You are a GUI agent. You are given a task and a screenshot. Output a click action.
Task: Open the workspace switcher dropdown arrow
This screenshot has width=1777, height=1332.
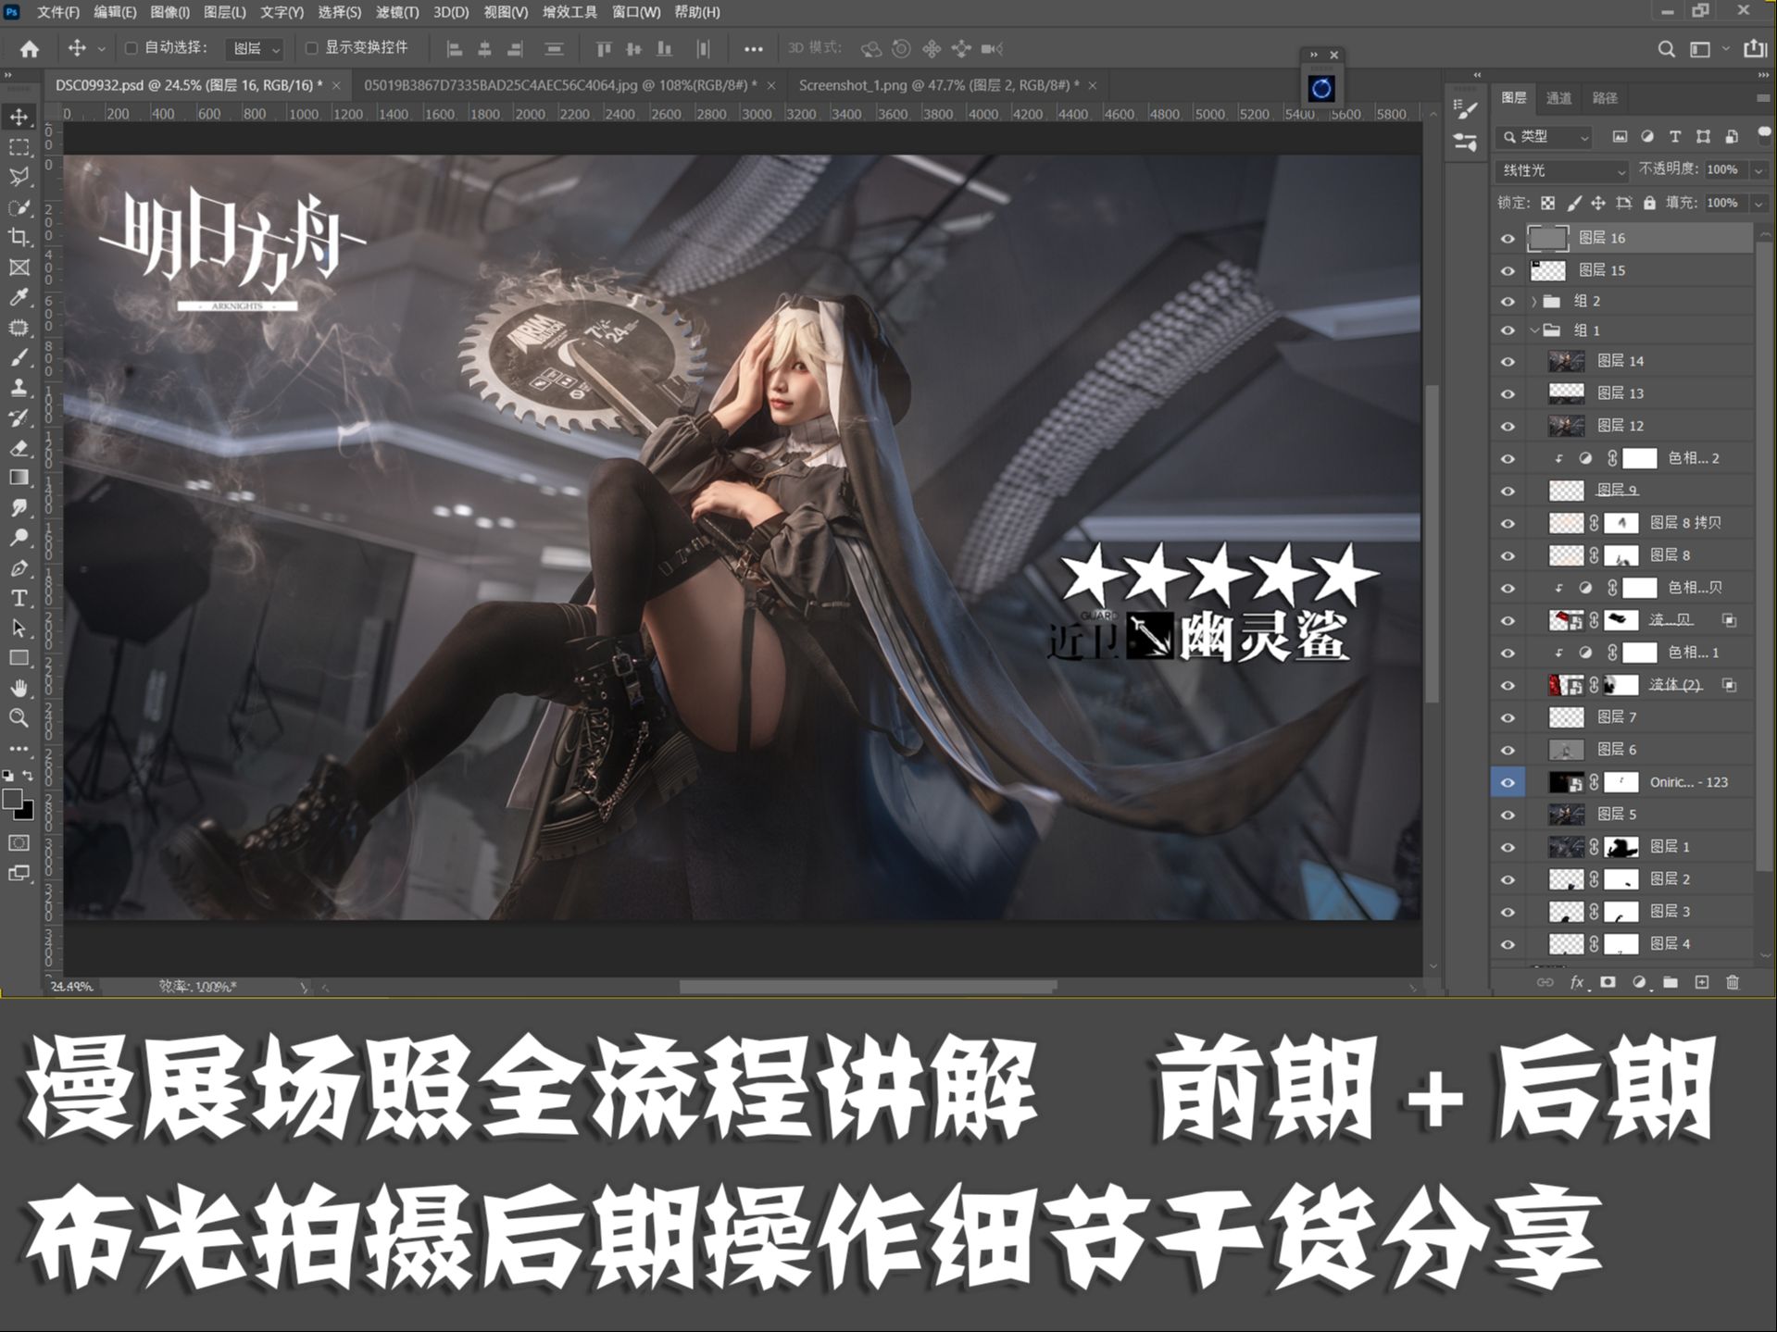coord(1725,49)
